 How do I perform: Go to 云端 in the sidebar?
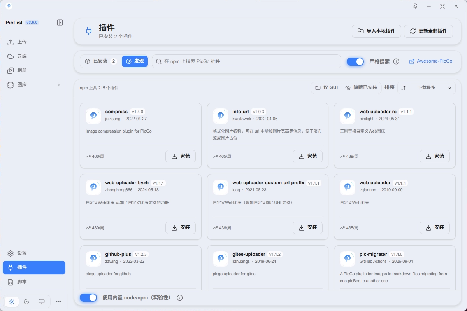(34, 56)
